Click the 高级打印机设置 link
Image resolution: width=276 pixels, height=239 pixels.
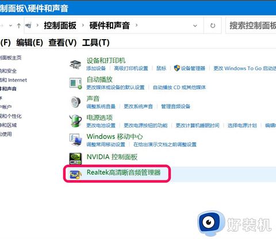click(x=131, y=68)
